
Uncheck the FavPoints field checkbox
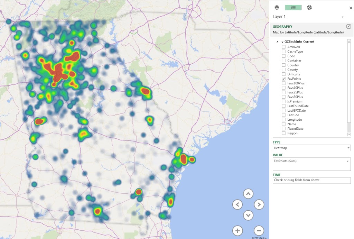[283, 79]
